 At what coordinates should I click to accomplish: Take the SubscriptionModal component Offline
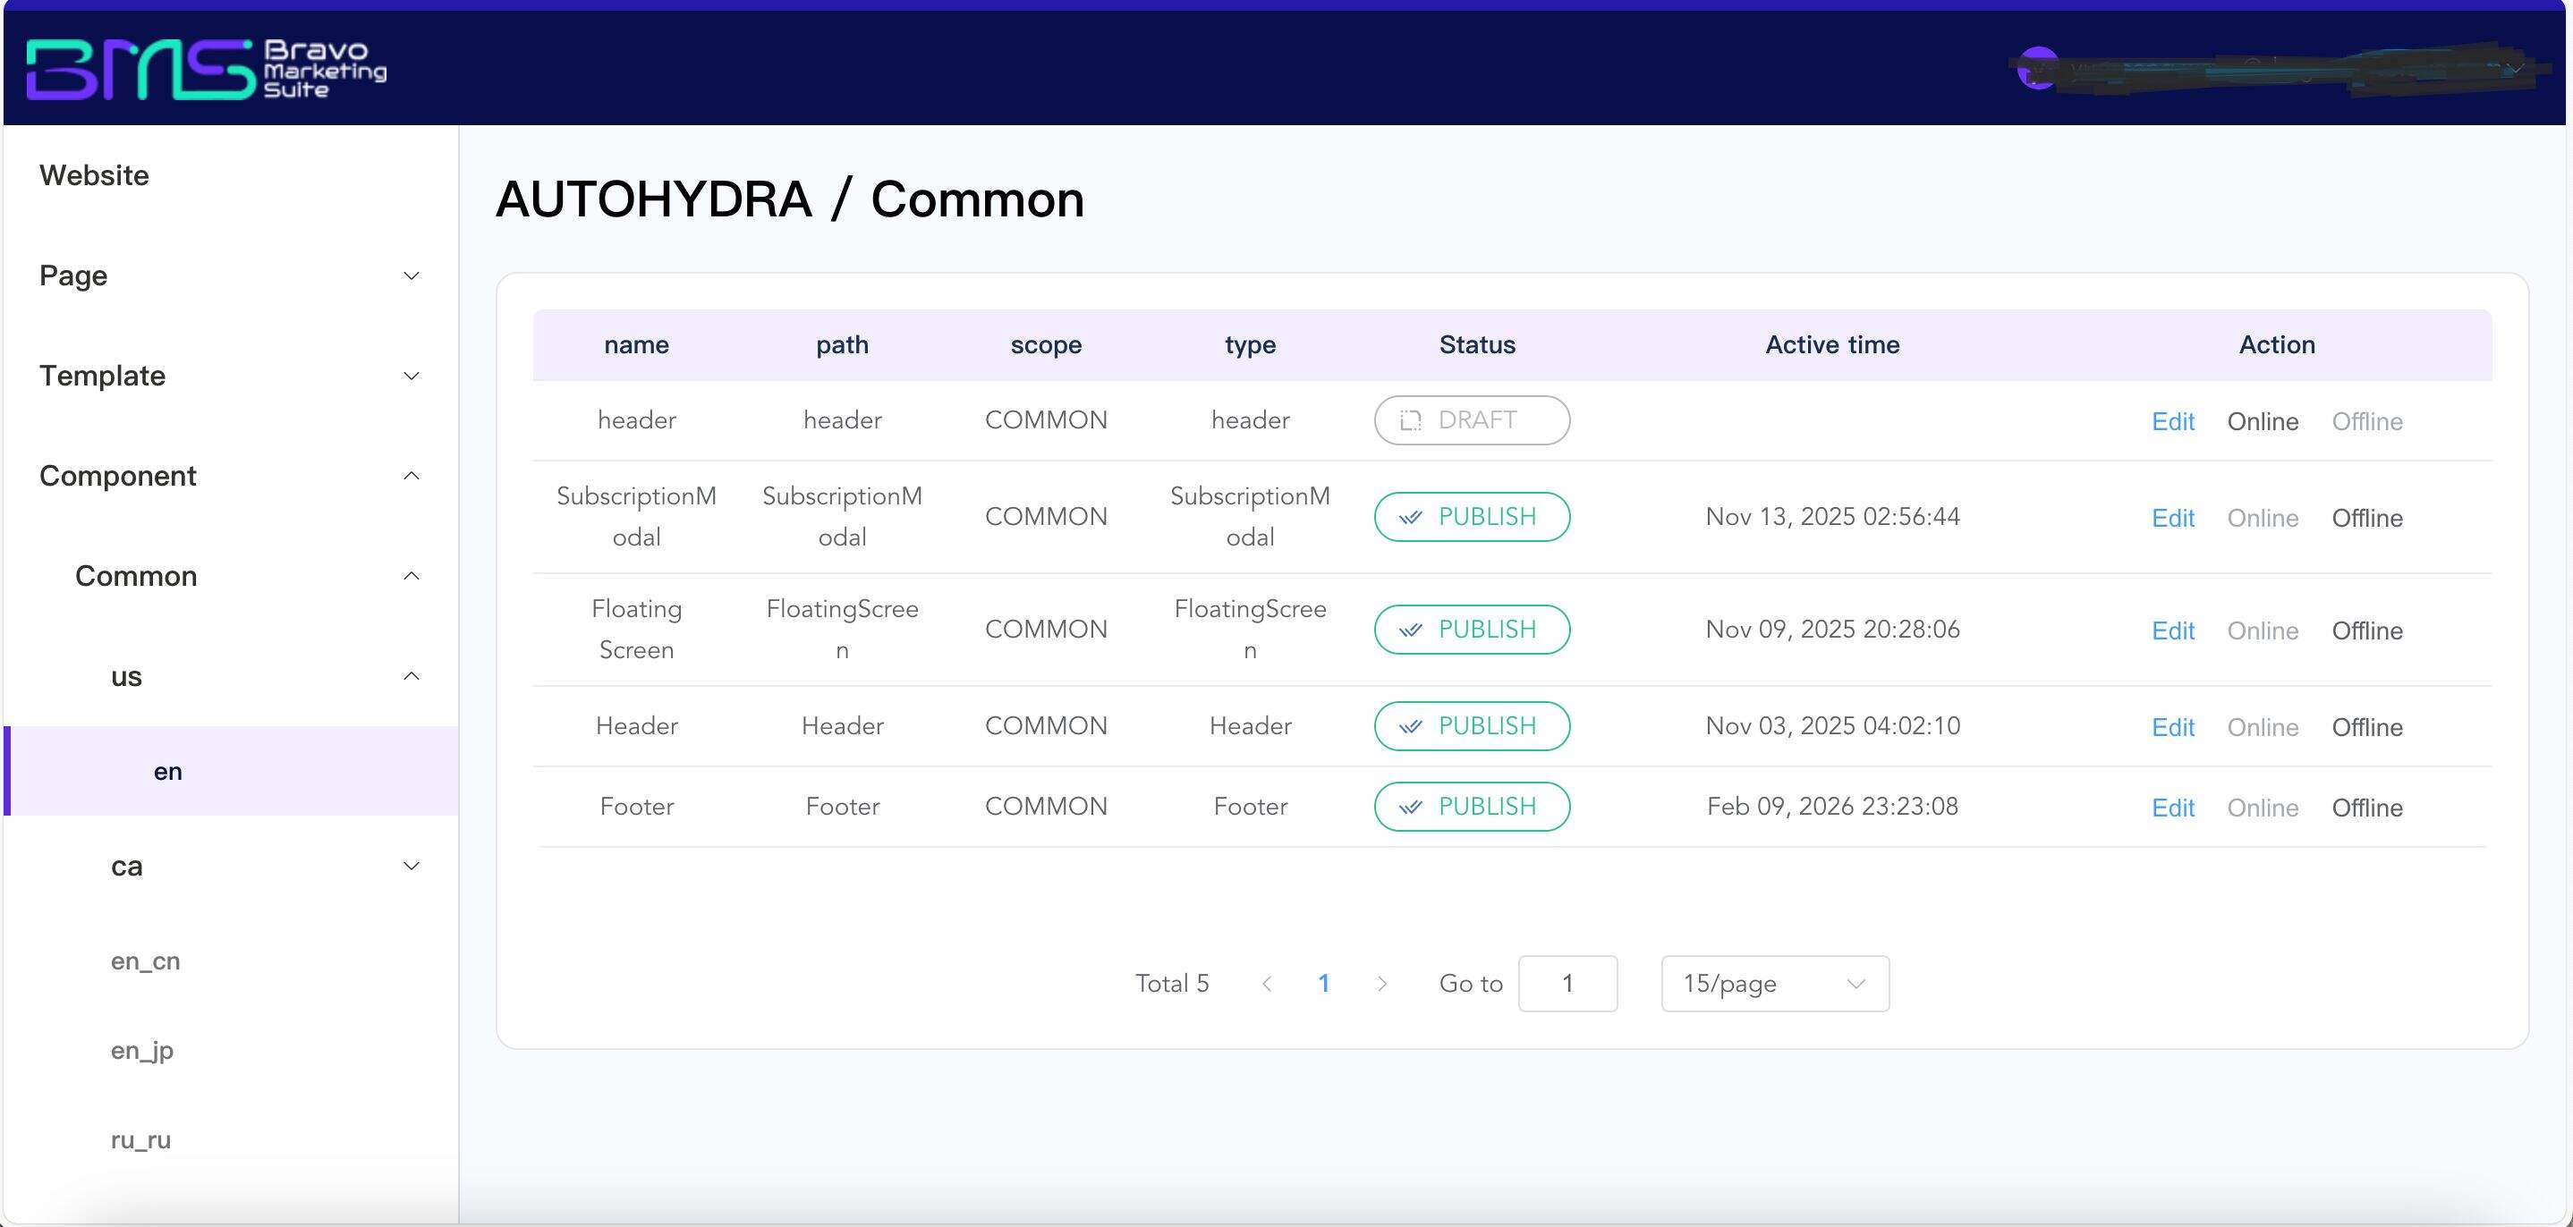click(x=2366, y=518)
